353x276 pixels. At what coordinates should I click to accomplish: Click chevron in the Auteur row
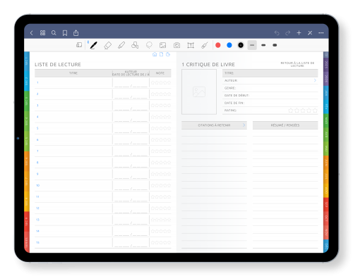(315, 80)
